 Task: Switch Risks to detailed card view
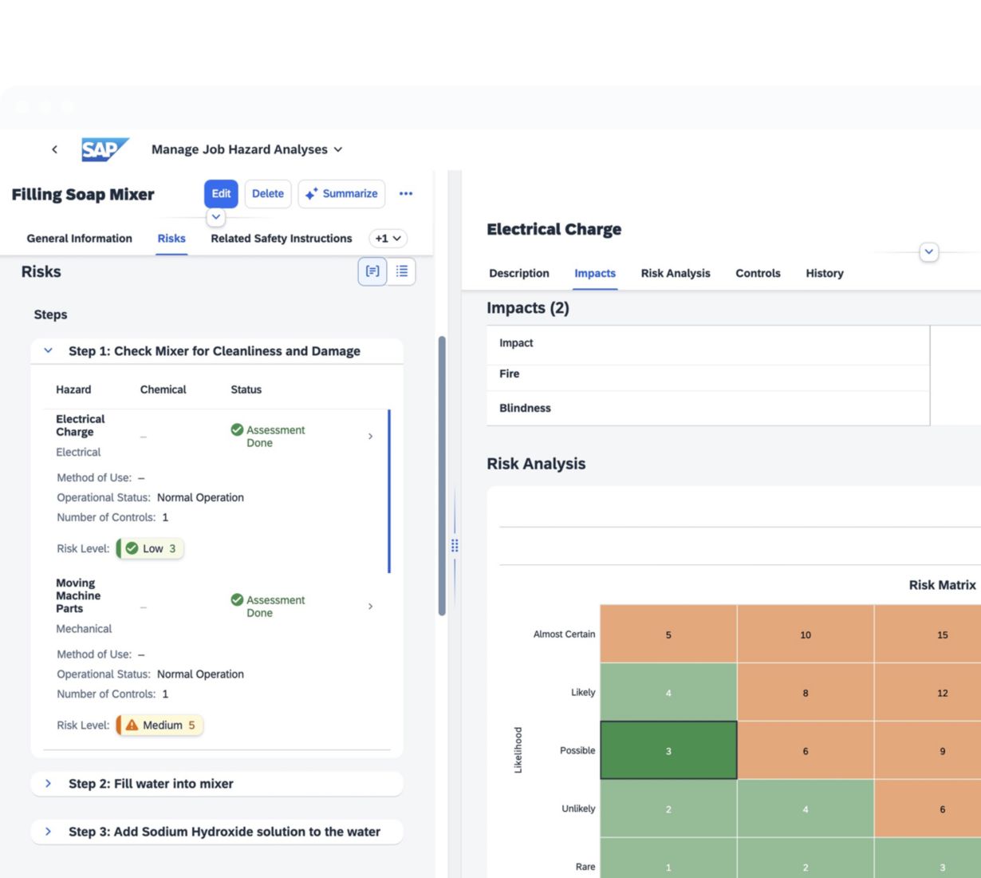372,271
